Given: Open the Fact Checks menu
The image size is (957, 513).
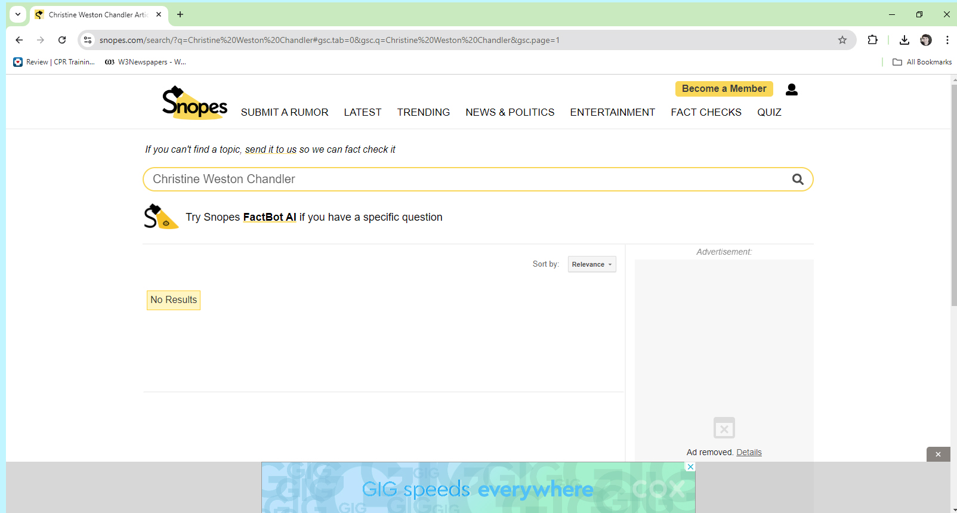Looking at the screenshot, I should (706, 112).
